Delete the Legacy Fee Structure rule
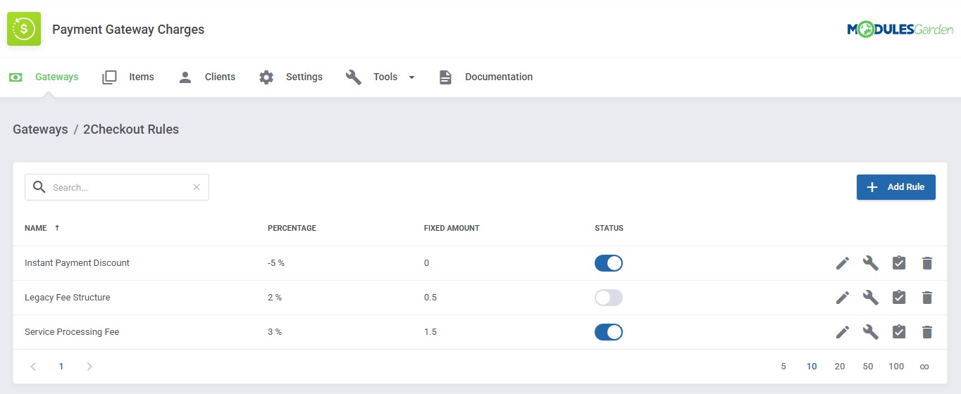 pyautogui.click(x=927, y=298)
